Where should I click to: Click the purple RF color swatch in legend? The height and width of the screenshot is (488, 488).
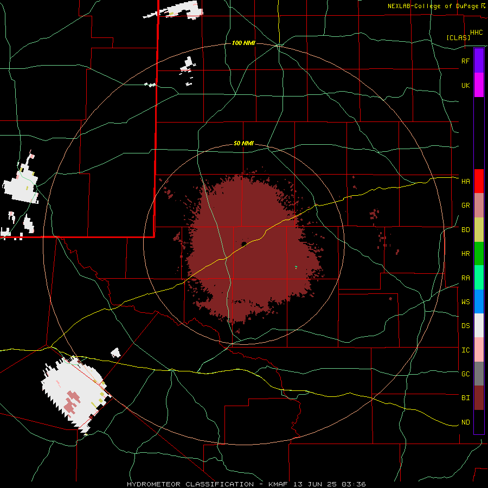(x=479, y=61)
